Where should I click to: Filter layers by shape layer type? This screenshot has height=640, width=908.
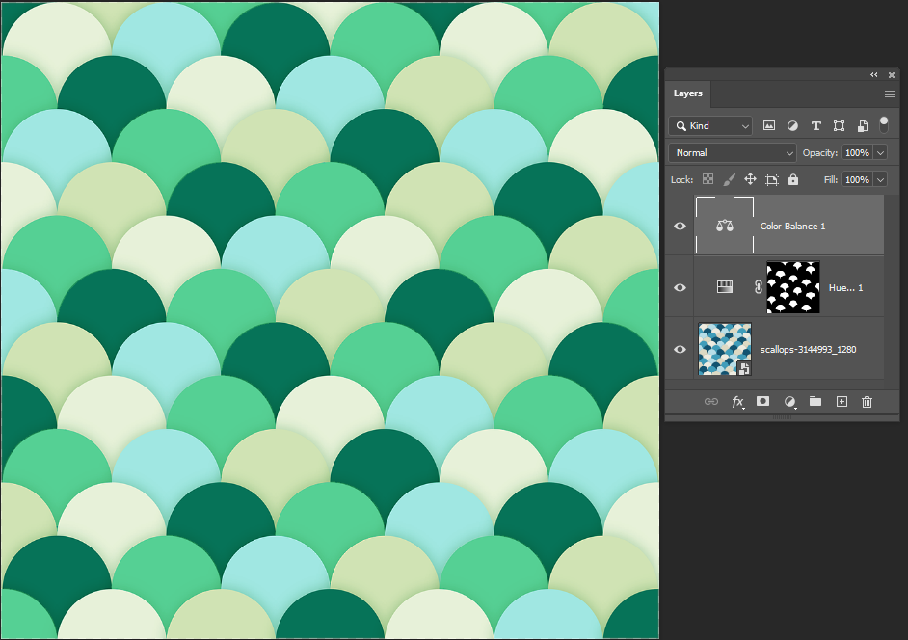click(839, 125)
